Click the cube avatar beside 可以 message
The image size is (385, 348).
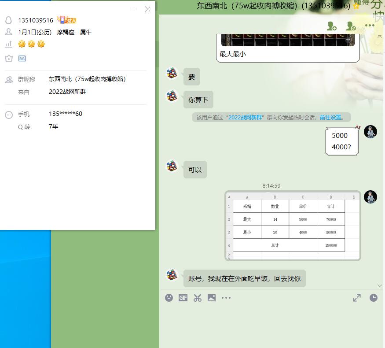[x=172, y=166]
